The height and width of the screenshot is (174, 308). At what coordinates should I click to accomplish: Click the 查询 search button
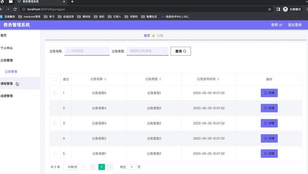pyautogui.click(x=181, y=51)
